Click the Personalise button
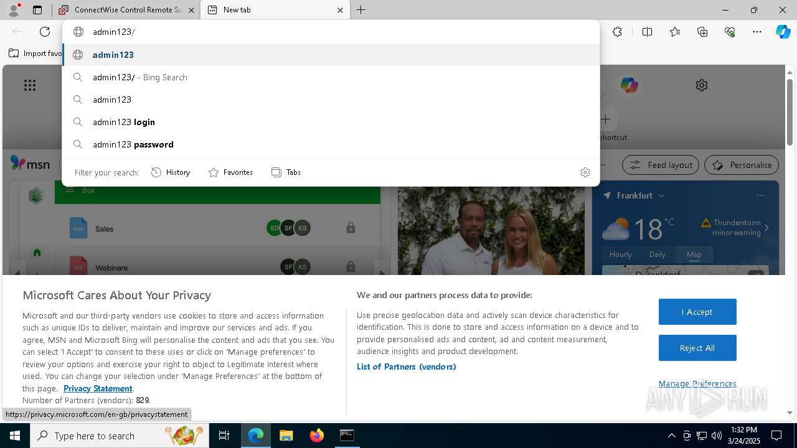Viewport: 797px width, 448px height. coord(742,165)
